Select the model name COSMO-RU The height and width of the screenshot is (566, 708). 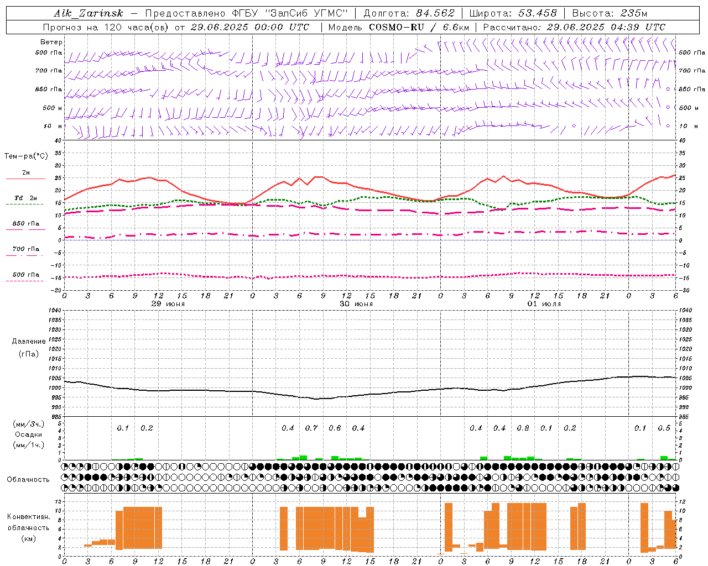click(x=397, y=27)
